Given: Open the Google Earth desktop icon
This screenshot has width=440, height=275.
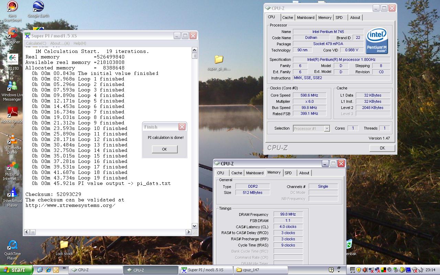Looking at the screenshot, I should (38, 9).
